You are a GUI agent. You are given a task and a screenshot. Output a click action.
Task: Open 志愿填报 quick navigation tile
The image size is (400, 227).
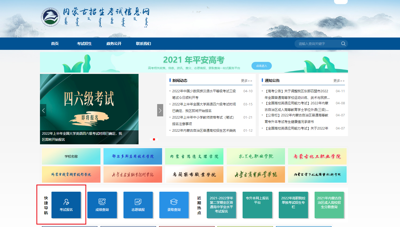(x=138, y=205)
